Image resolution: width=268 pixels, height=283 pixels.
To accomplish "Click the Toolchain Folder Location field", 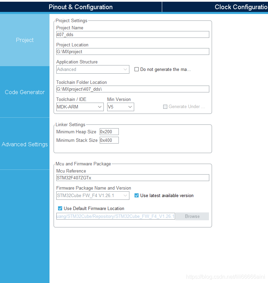I will tap(133, 89).
